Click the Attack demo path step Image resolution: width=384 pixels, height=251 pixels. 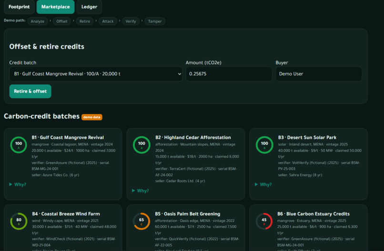pyautogui.click(x=108, y=21)
